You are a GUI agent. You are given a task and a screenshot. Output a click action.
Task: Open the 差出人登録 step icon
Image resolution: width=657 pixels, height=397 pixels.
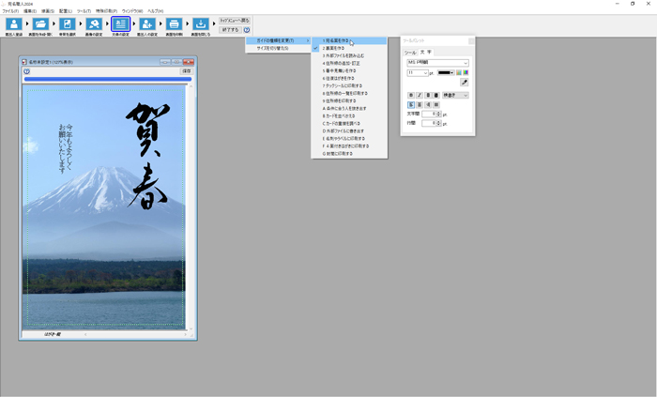(14, 24)
